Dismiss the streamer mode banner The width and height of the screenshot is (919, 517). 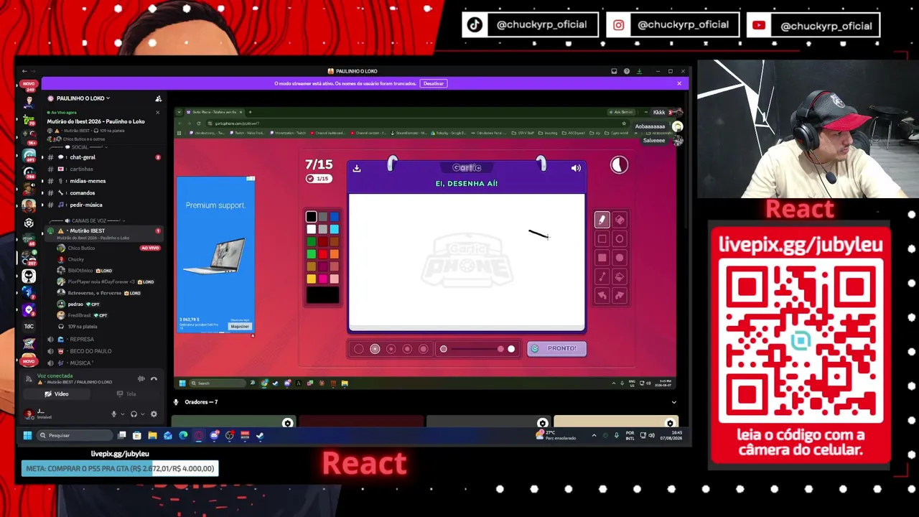[679, 83]
